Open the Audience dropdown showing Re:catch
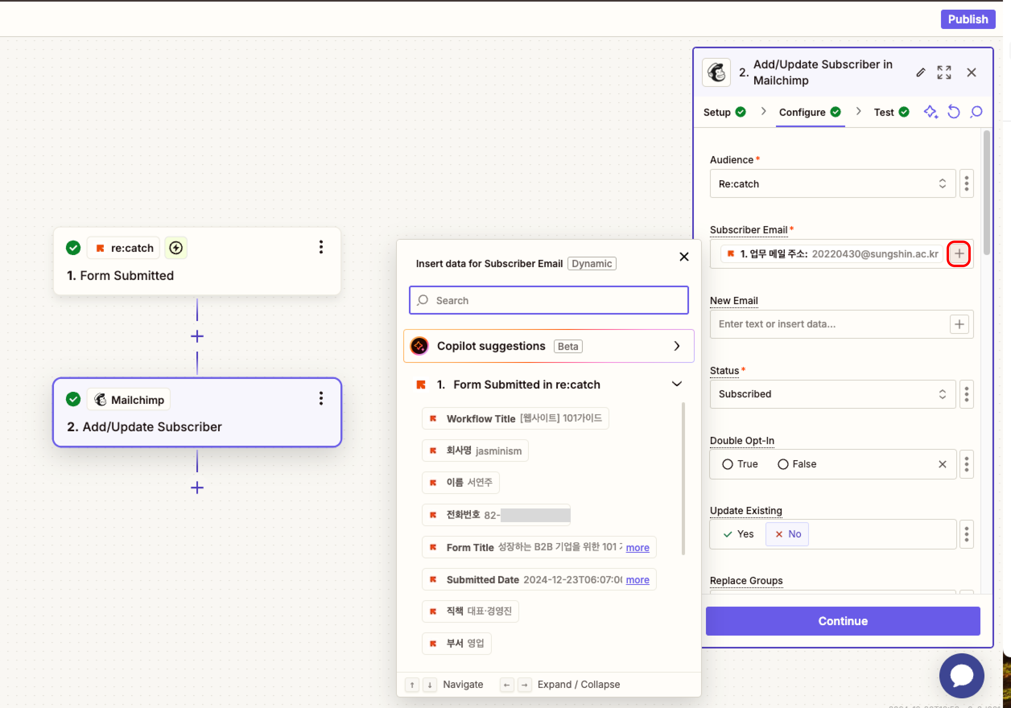The image size is (1011, 708). (x=832, y=184)
